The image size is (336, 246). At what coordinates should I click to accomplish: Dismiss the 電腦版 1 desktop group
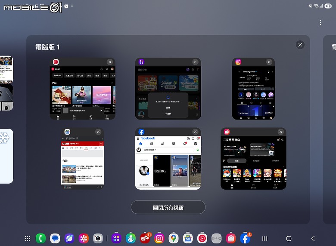pyautogui.click(x=300, y=45)
